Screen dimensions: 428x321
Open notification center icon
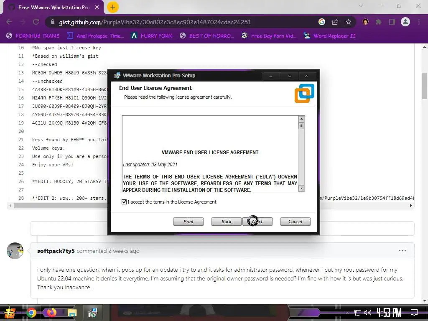[x=414, y=313]
